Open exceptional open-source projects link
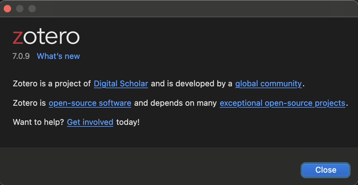Image resolution: width=358 pixels, height=185 pixels. pos(282,103)
